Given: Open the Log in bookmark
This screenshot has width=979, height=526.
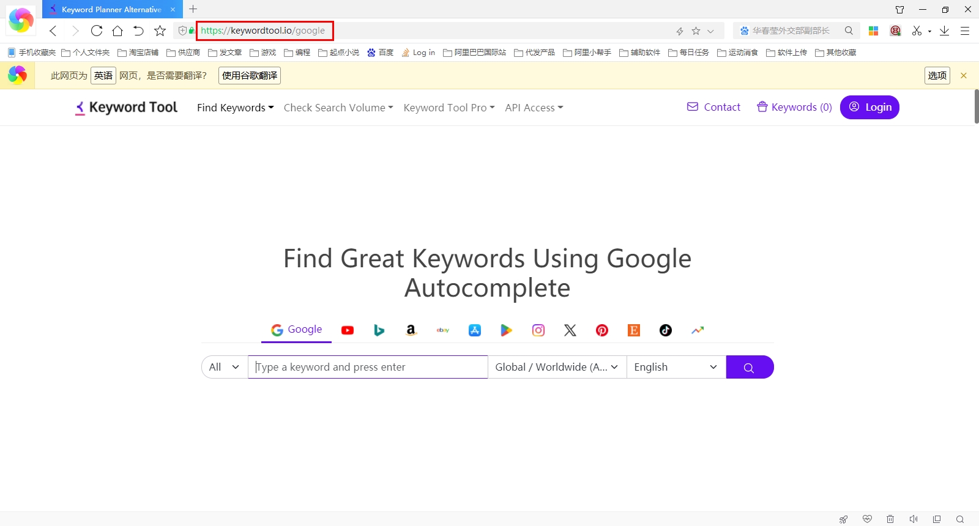Looking at the screenshot, I should (418, 53).
